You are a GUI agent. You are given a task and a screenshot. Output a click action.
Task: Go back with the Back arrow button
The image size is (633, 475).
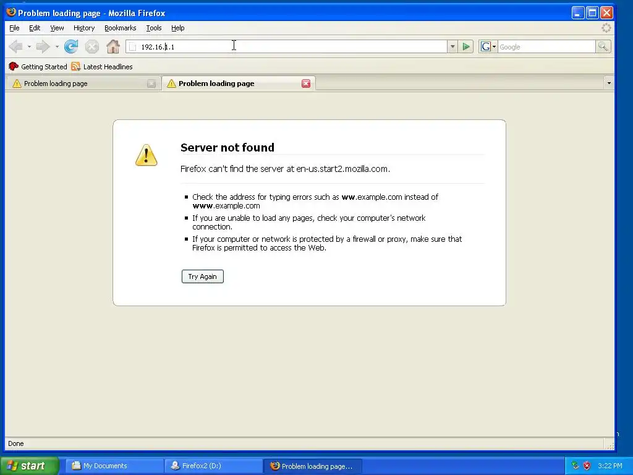(16, 47)
